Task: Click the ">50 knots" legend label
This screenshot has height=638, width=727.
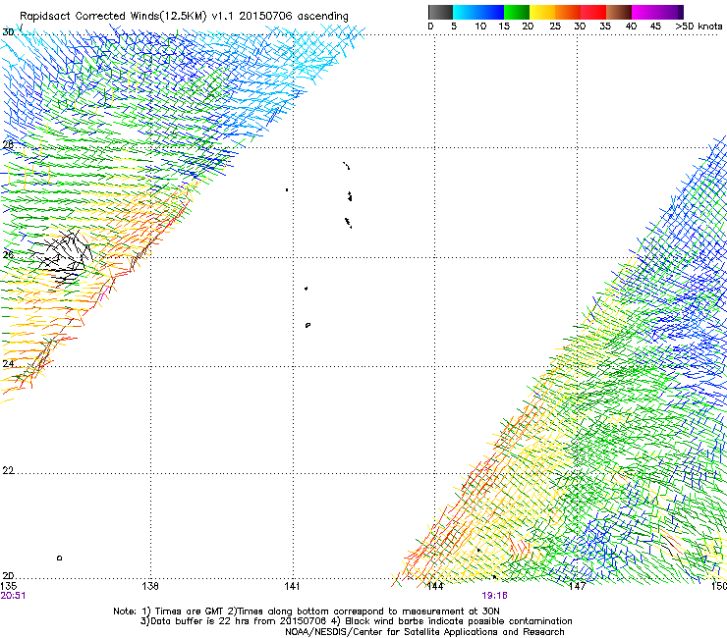Action: (x=699, y=27)
